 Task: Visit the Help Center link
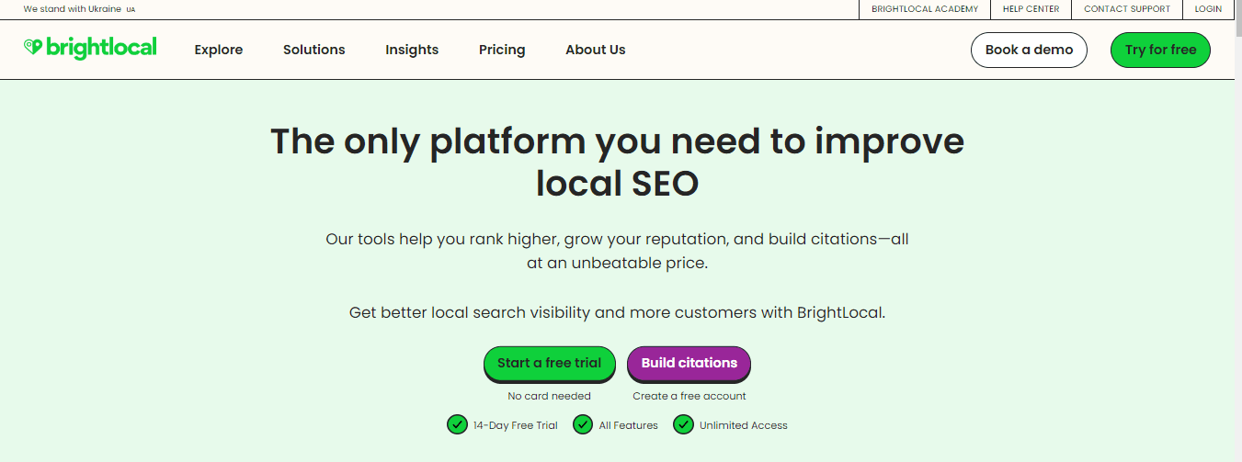pyautogui.click(x=1031, y=9)
